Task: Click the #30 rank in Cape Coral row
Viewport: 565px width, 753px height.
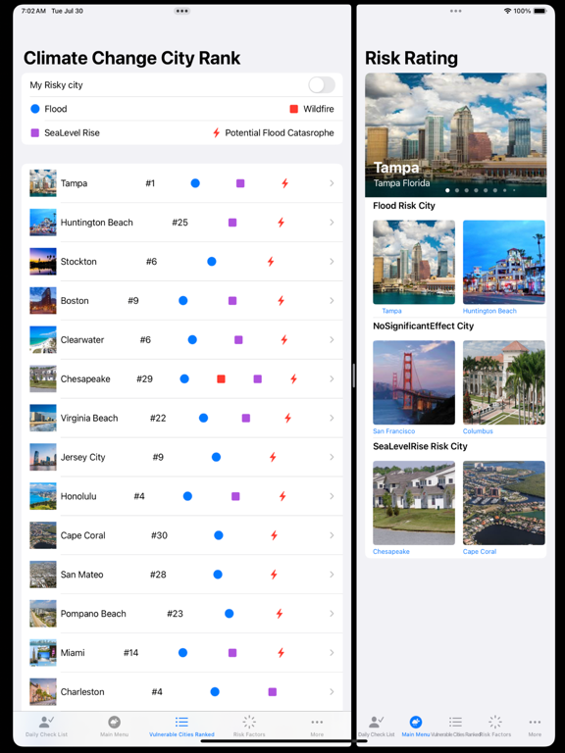Action: pos(159,535)
